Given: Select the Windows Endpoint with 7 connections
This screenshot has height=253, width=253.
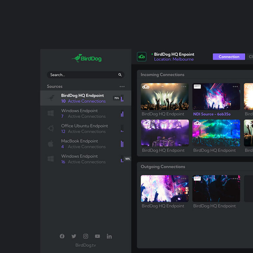Looking at the screenshot, I should click(86, 113).
